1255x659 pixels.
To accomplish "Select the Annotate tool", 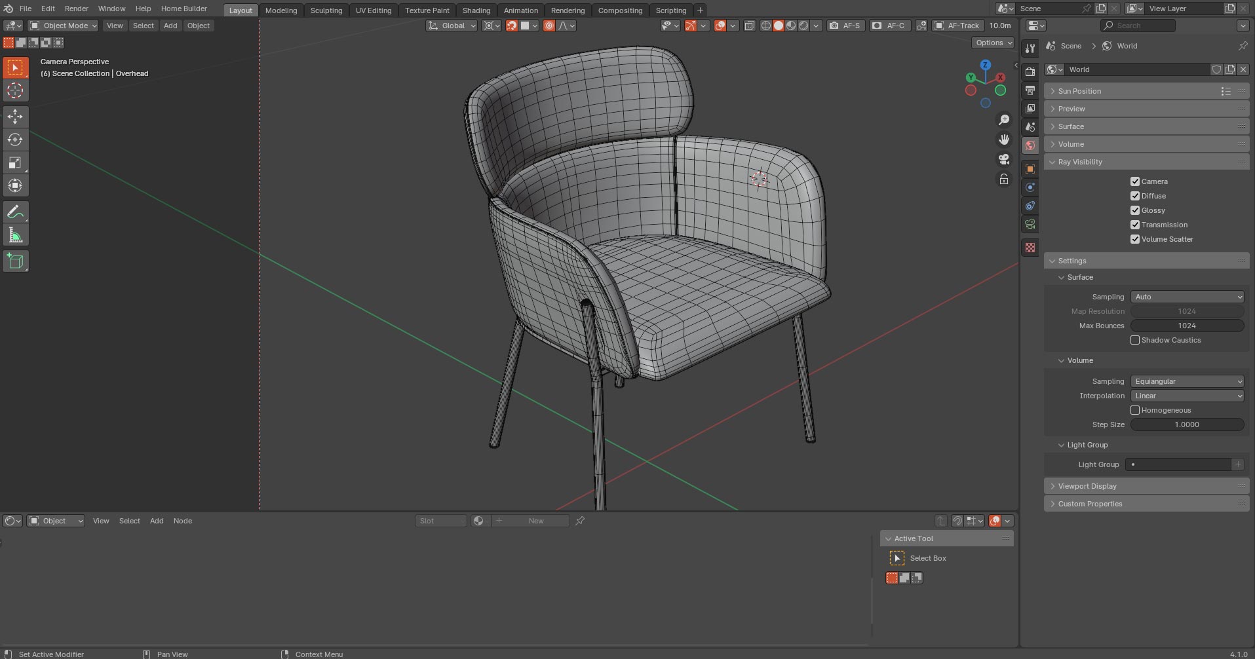I will tap(15, 211).
